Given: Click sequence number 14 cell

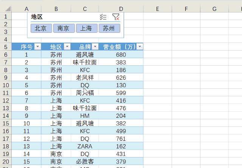Looking at the screenshot, I should 26,154.
